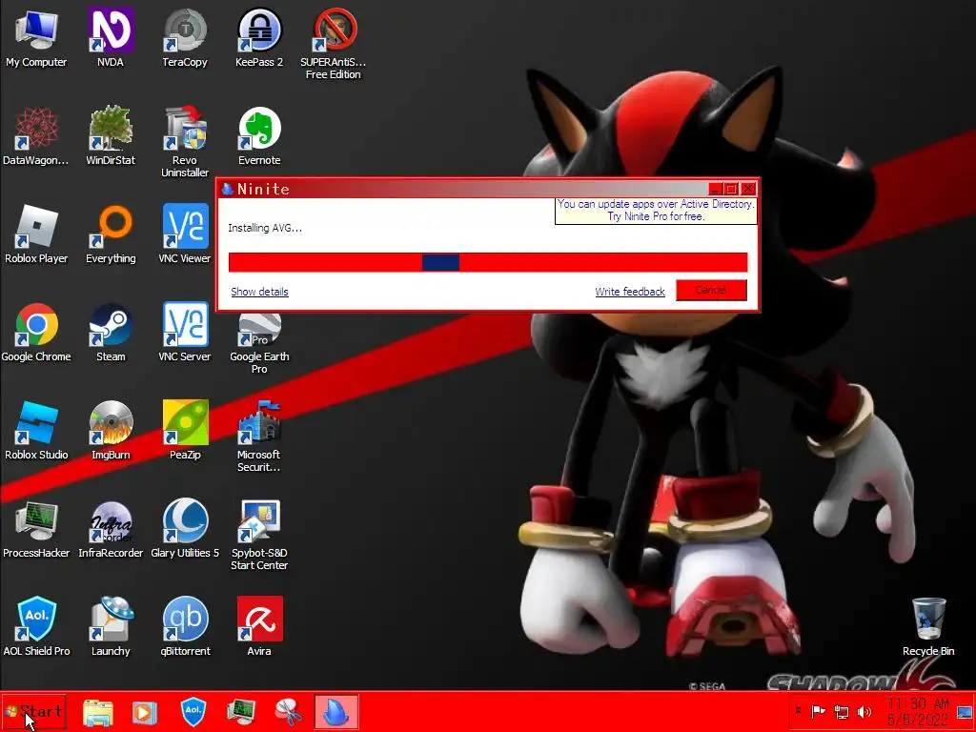The width and height of the screenshot is (976, 732).
Task: Click the Show desktop tray button
Action: pos(965,711)
